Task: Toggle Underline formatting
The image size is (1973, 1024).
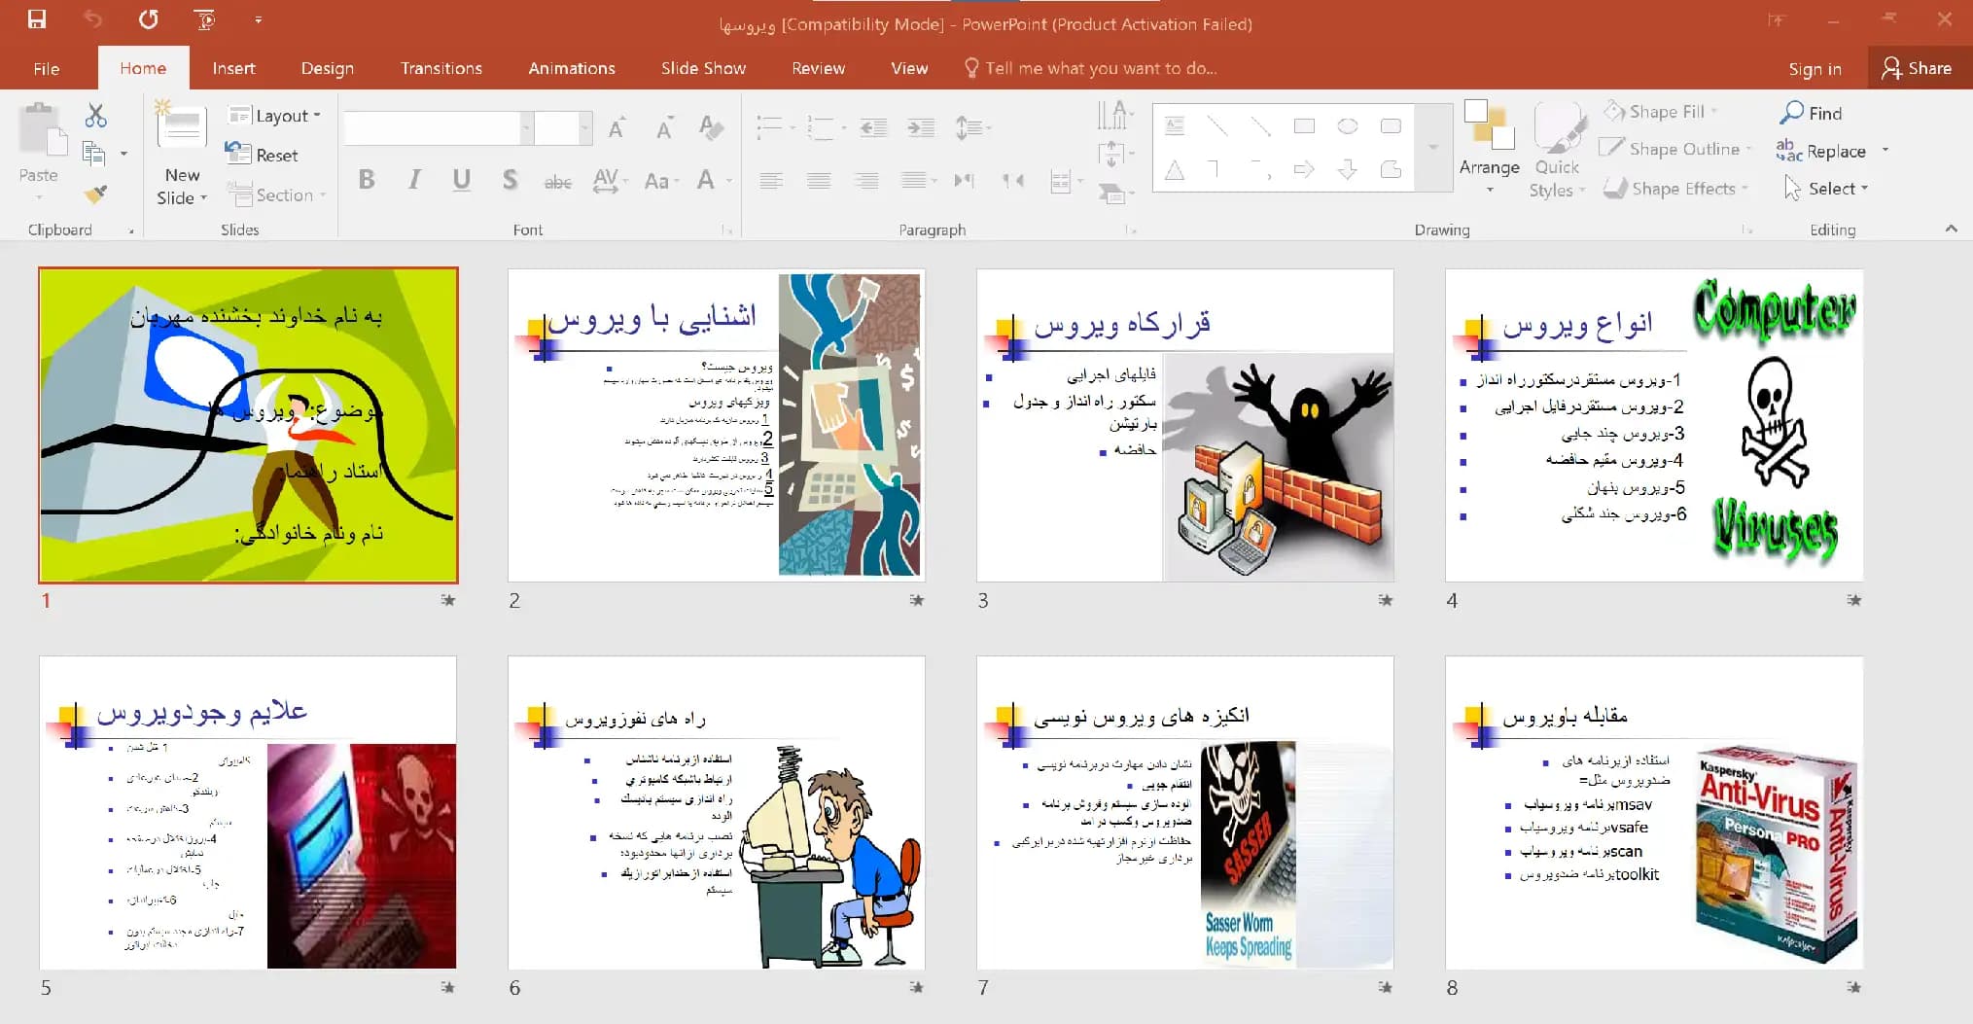Action: tap(462, 180)
